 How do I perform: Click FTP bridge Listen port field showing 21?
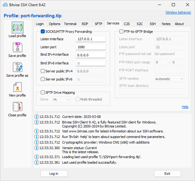(169, 47)
